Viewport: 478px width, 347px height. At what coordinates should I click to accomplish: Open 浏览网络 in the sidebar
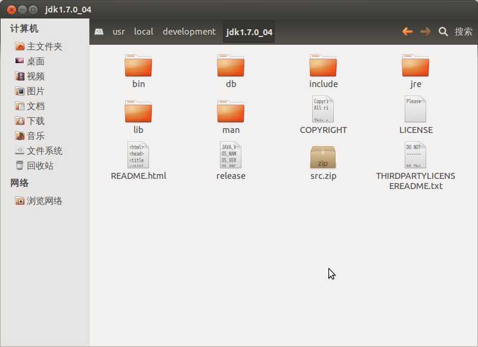(45, 201)
